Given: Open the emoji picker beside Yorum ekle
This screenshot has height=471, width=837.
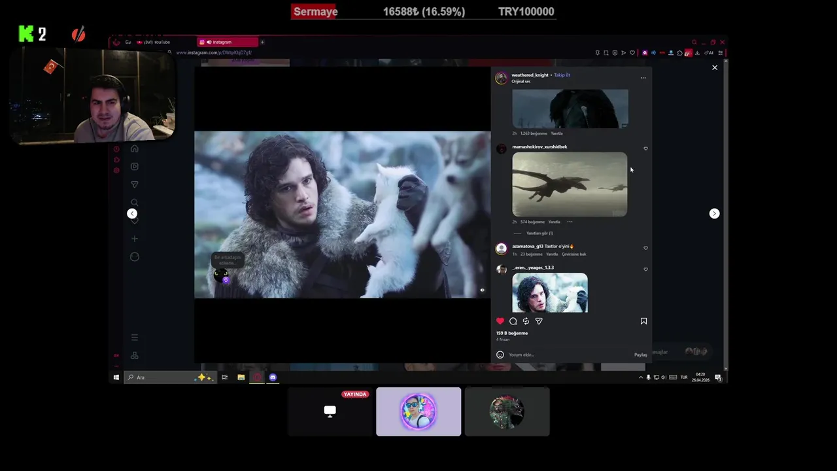Looking at the screenshot, I should (500, 355).
